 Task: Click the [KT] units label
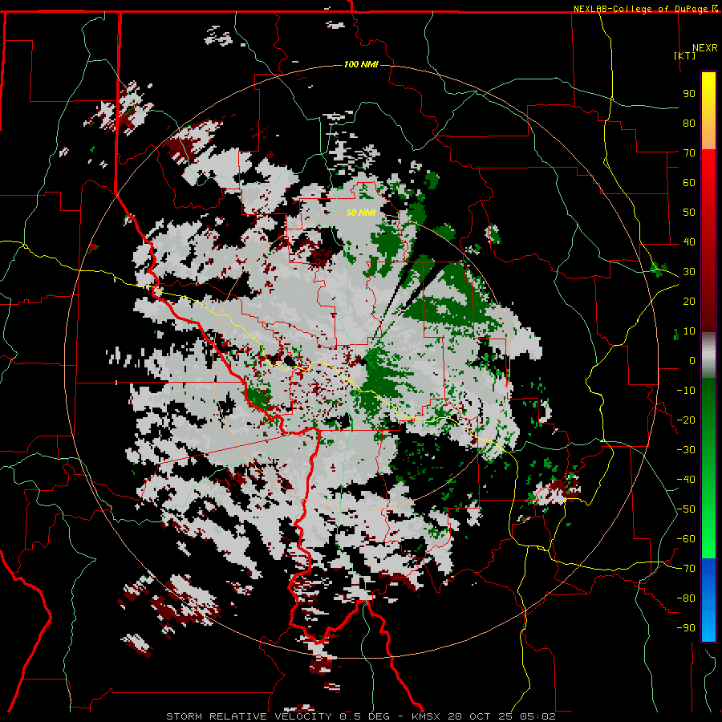pos(684,55)
